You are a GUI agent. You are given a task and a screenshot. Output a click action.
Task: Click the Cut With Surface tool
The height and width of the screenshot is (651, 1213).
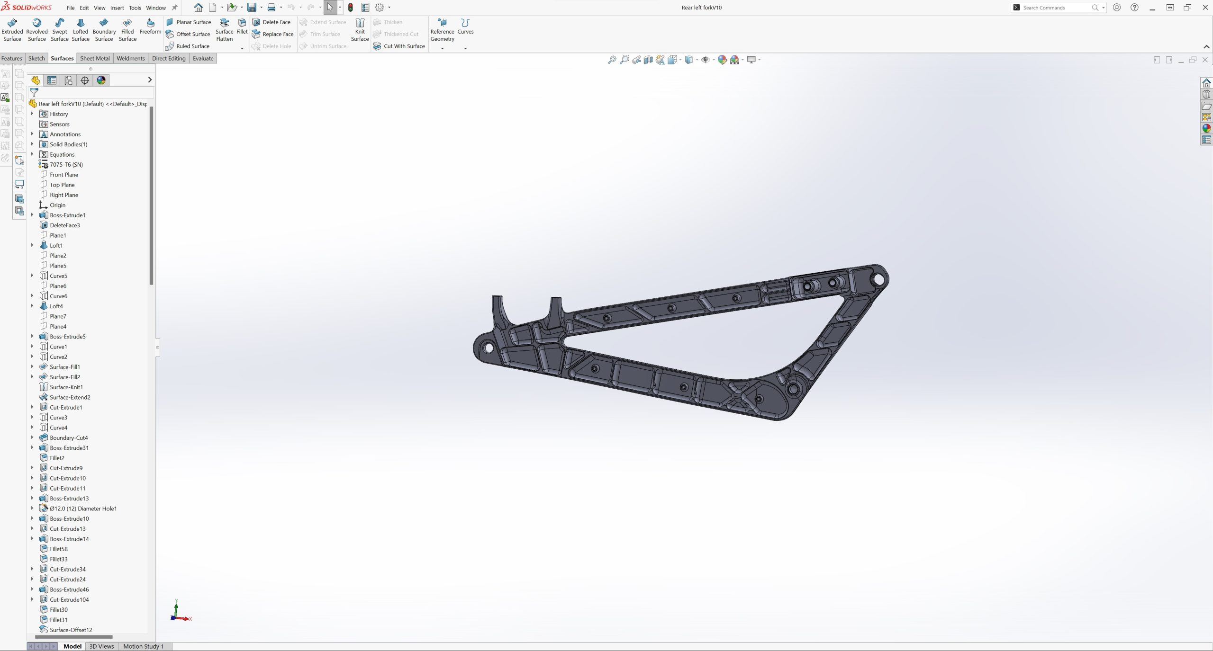399,46
